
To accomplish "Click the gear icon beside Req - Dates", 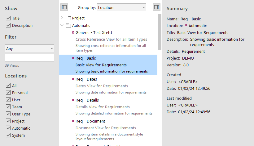I will pos(73,79).
